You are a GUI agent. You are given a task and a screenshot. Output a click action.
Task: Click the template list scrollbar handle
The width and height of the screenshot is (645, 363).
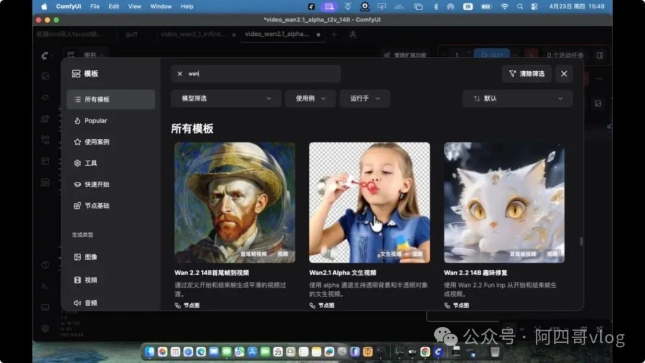[x=581, y=241]
